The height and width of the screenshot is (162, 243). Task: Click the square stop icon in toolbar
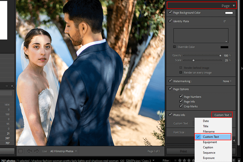(x=21, y=151)
